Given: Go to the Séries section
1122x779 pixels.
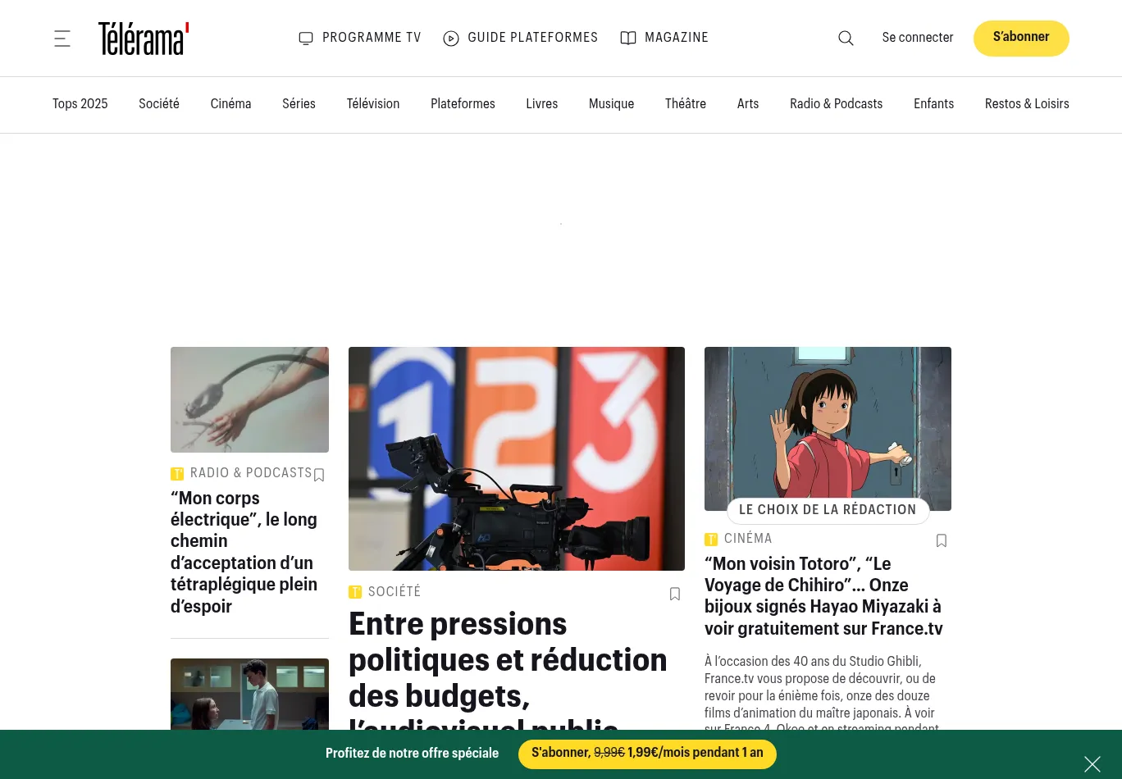Looking at the screenshot, I should tap(299, 104).
